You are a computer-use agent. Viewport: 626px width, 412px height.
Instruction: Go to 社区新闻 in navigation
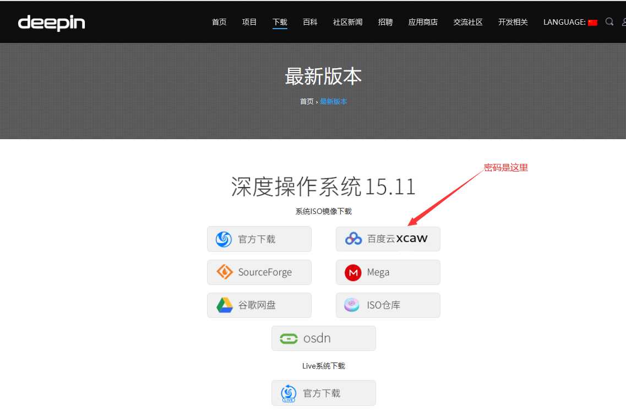click(x=348, y=22)
